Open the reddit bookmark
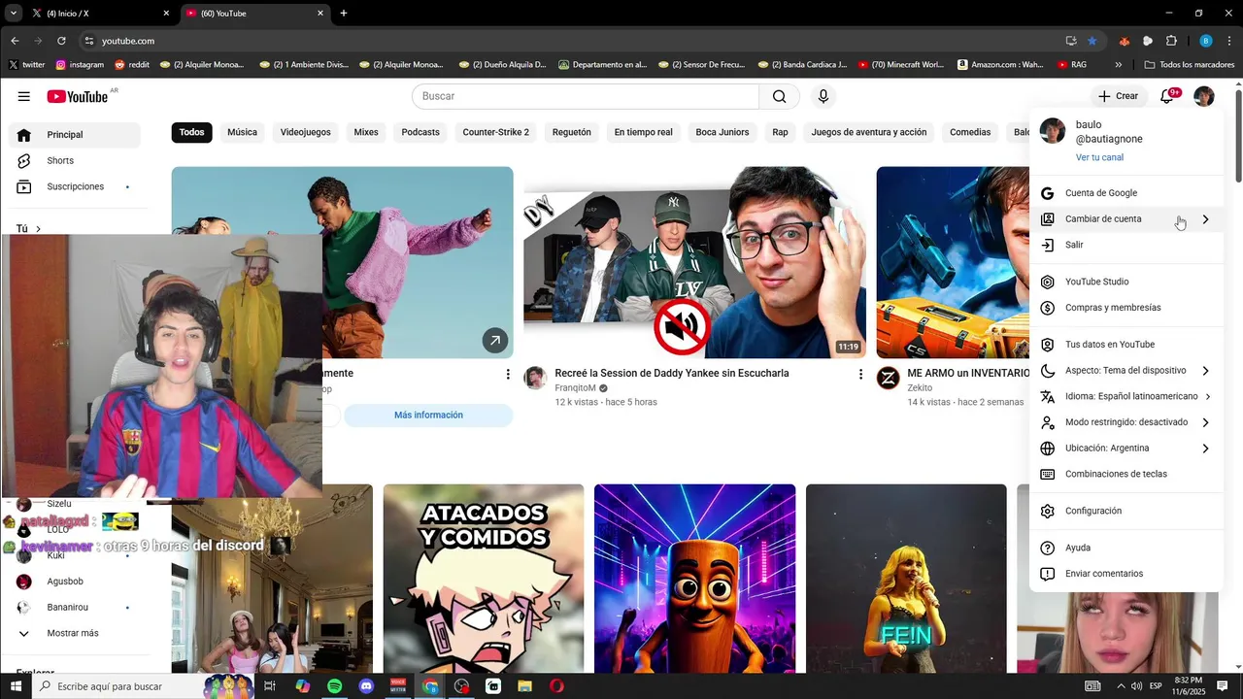 point(132,65)
